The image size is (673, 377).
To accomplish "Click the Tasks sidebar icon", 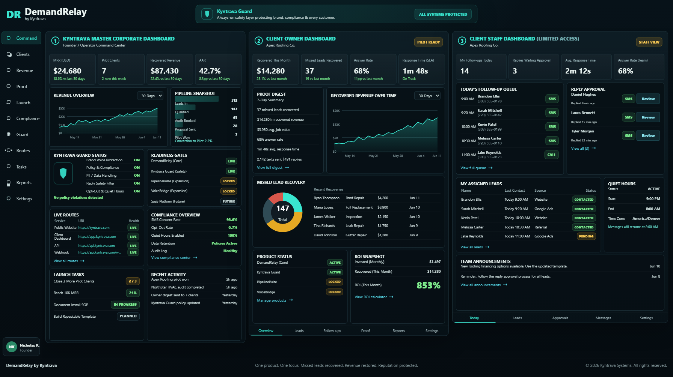I will [9, 167].
